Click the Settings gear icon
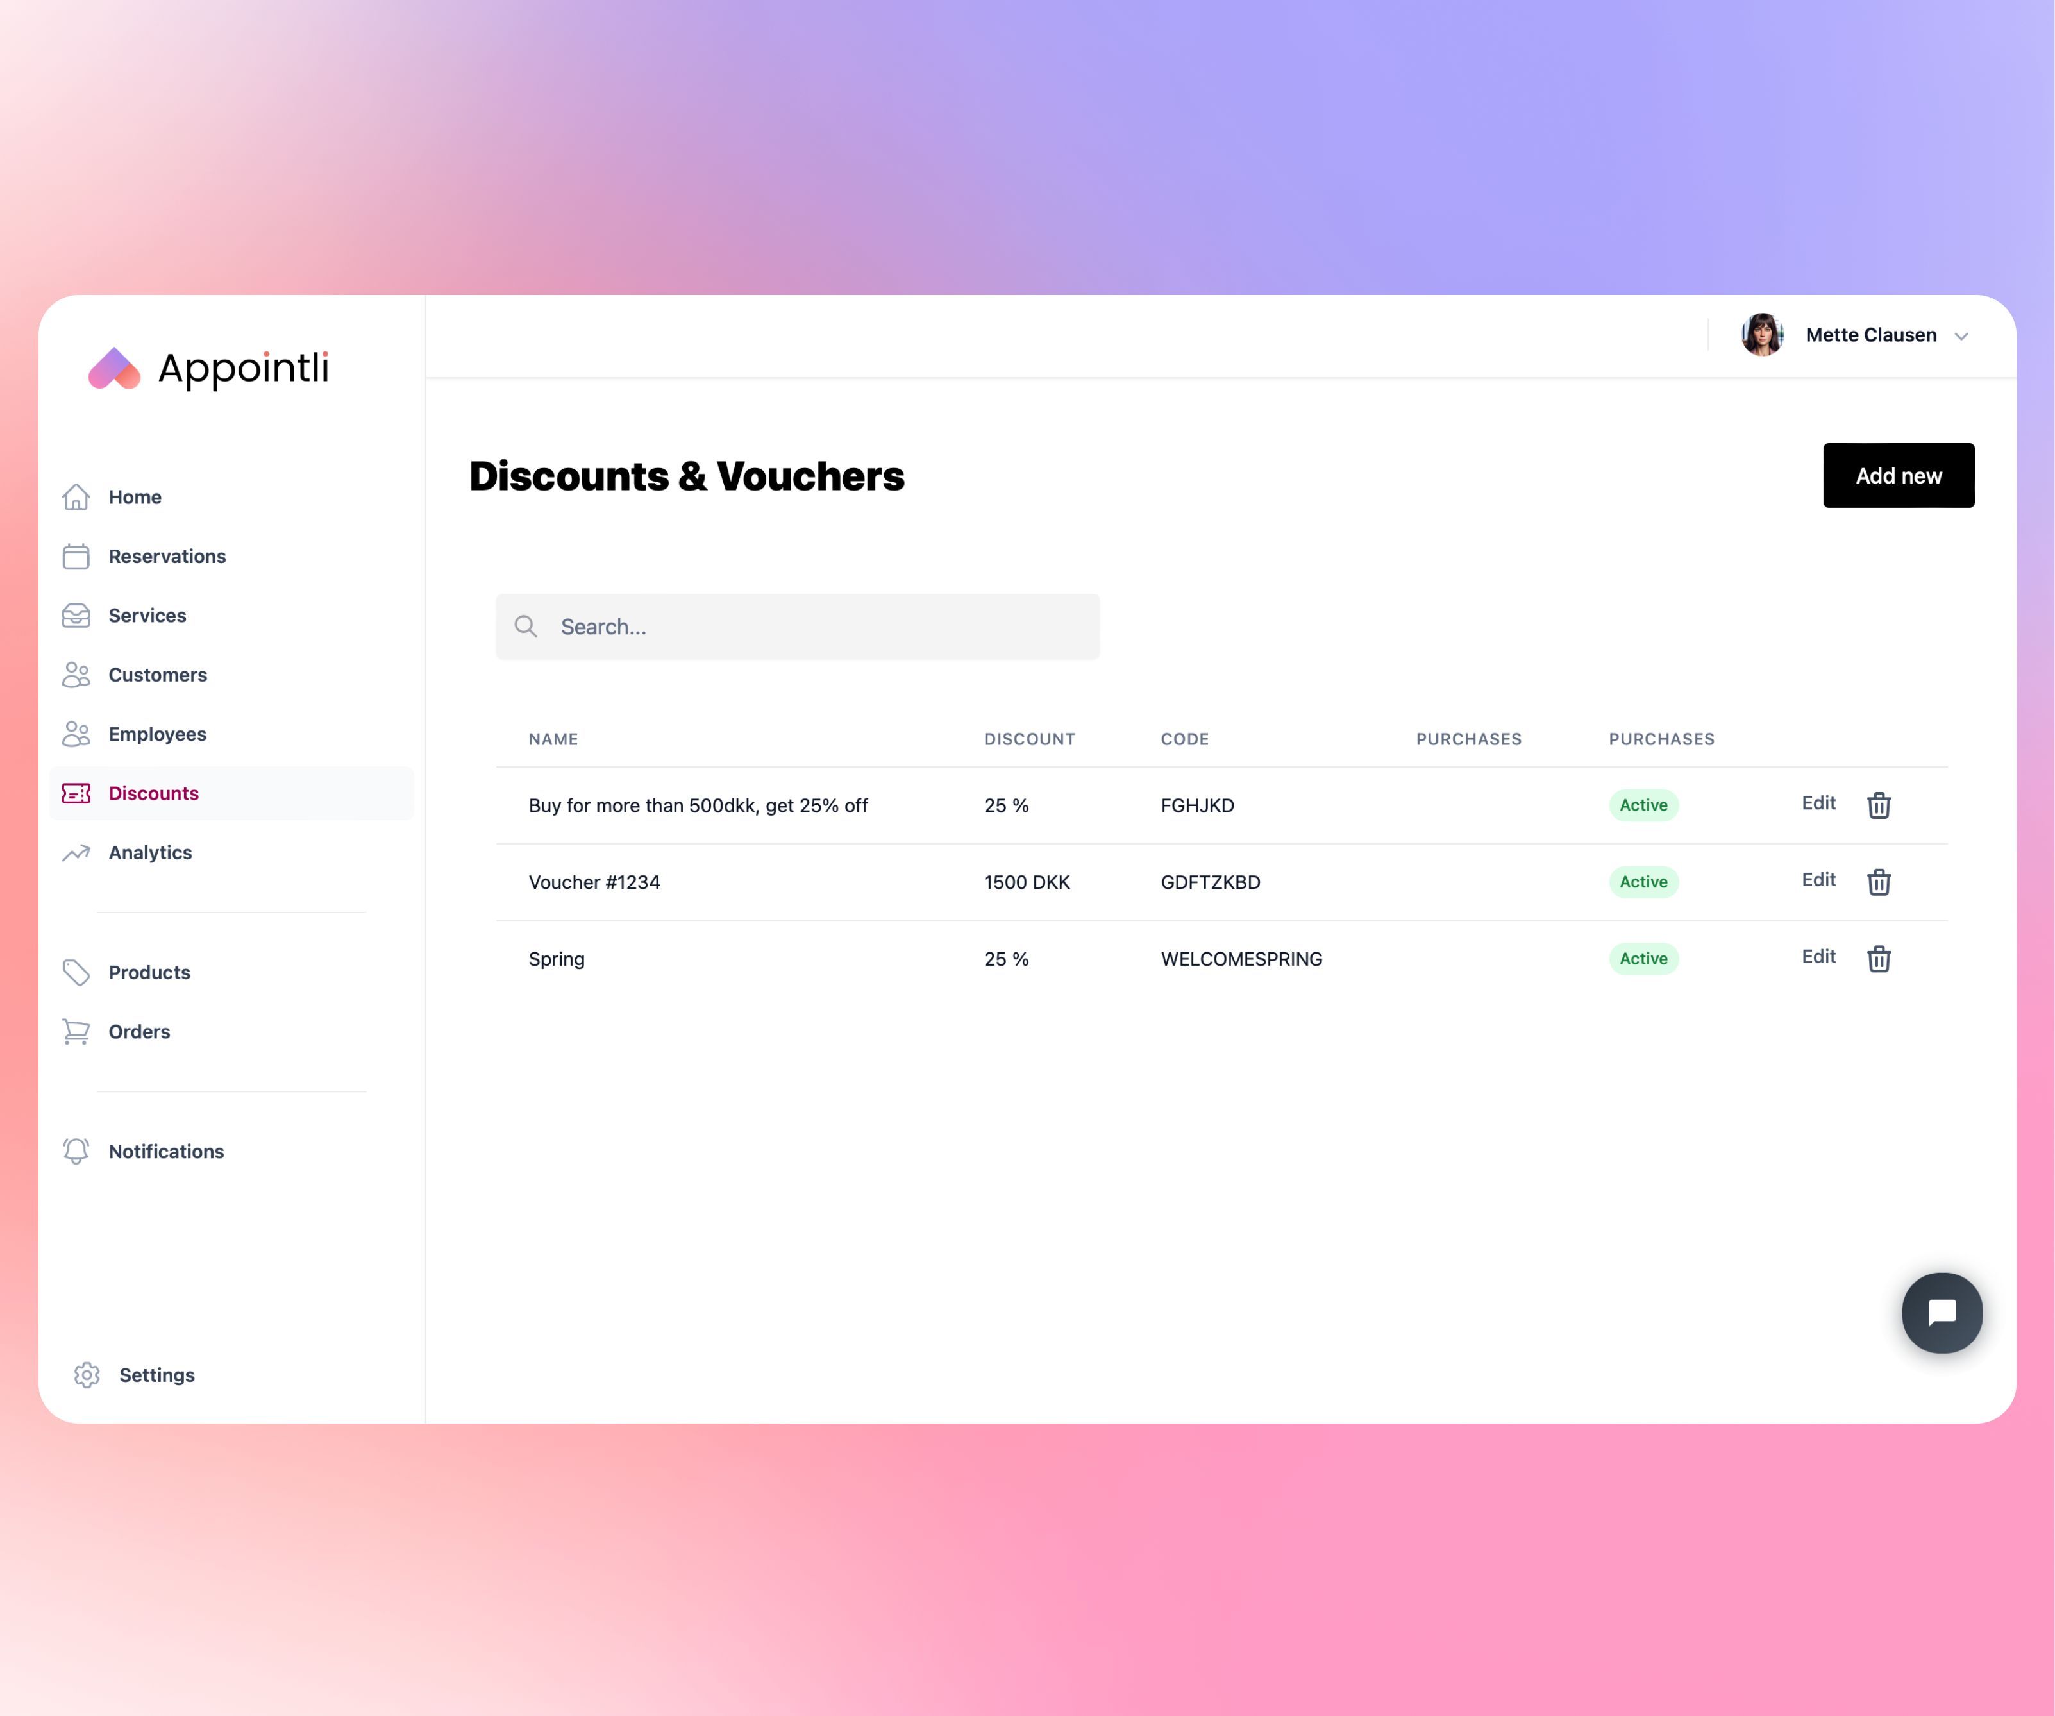 click(x=87, y=1374)
